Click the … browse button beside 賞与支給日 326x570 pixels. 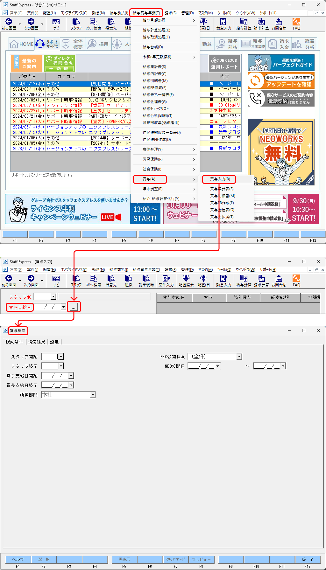pyautogui.click(x=74, y=307)
